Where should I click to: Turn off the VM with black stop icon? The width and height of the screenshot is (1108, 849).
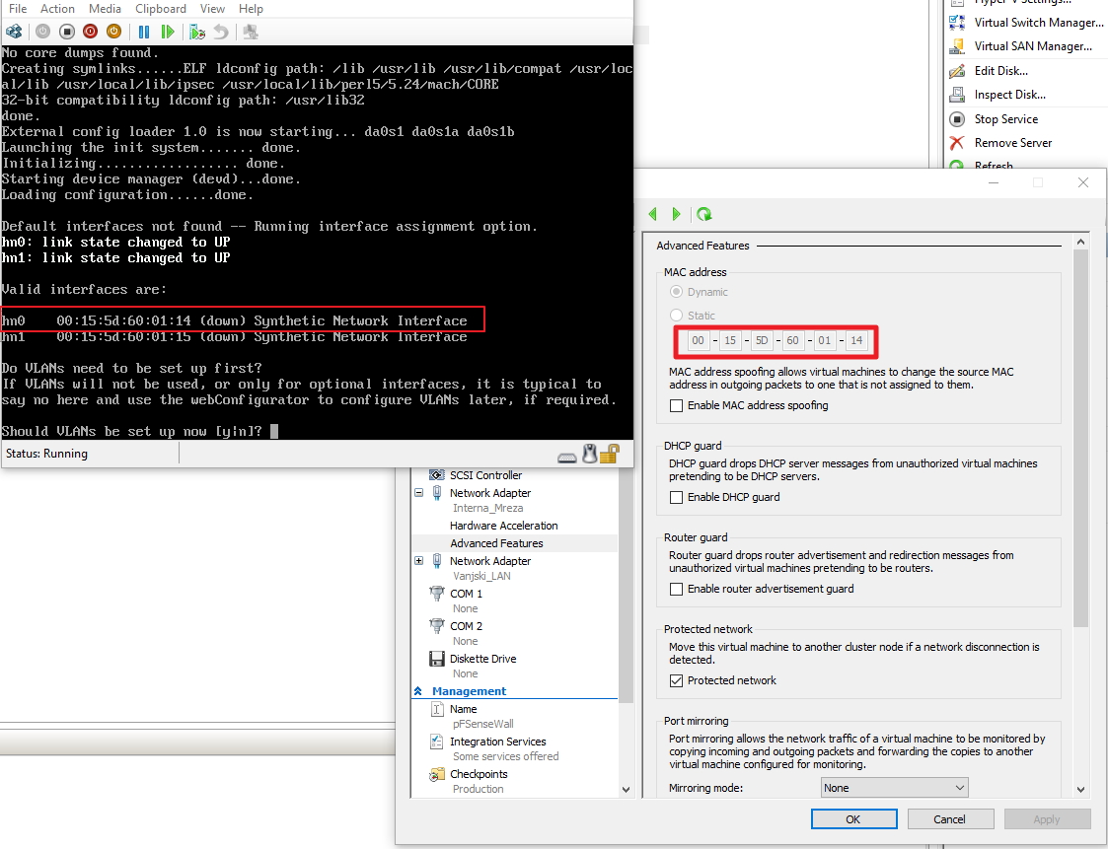point(66,32)
